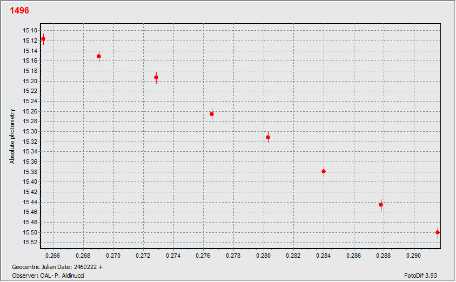The image size is (456, 282).
Task: Click the y-axis tick label 15.40
Action: tap(30, 182)
